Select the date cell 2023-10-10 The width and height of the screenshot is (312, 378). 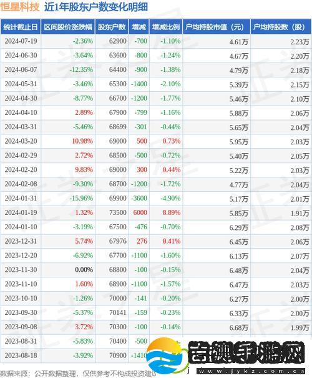coord(21,298)
